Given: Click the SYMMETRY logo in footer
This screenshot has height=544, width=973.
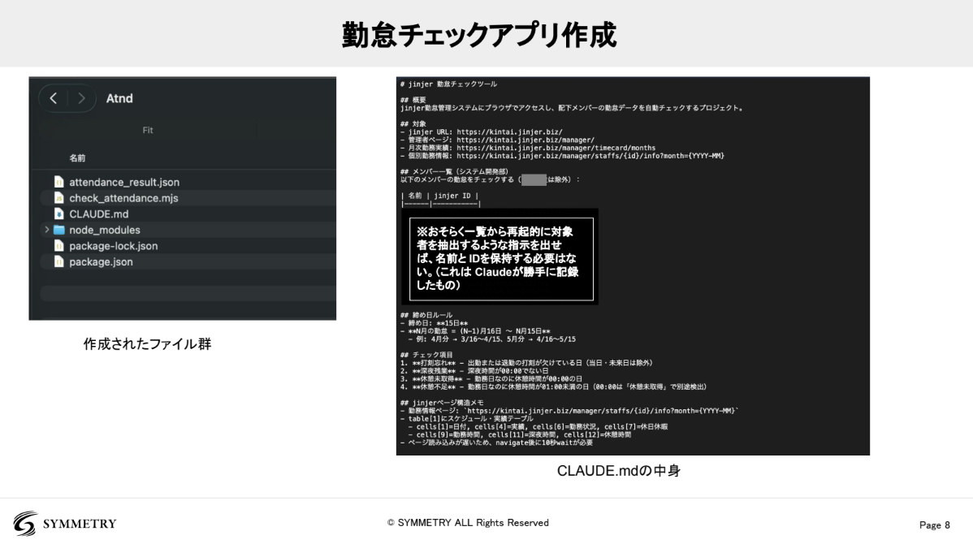Looking at the screenshot, I should (x=65, y=524).
